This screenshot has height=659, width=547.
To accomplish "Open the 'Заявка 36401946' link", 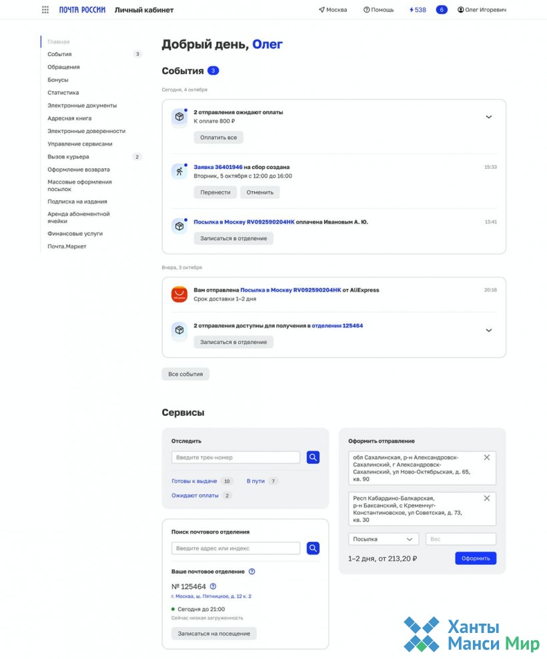I will (217, 167).
